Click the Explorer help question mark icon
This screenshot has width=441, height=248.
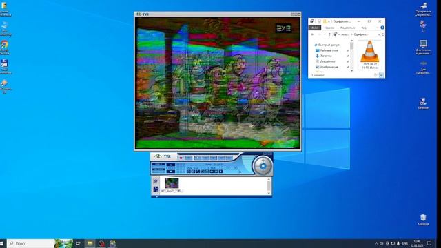(382, 28)
